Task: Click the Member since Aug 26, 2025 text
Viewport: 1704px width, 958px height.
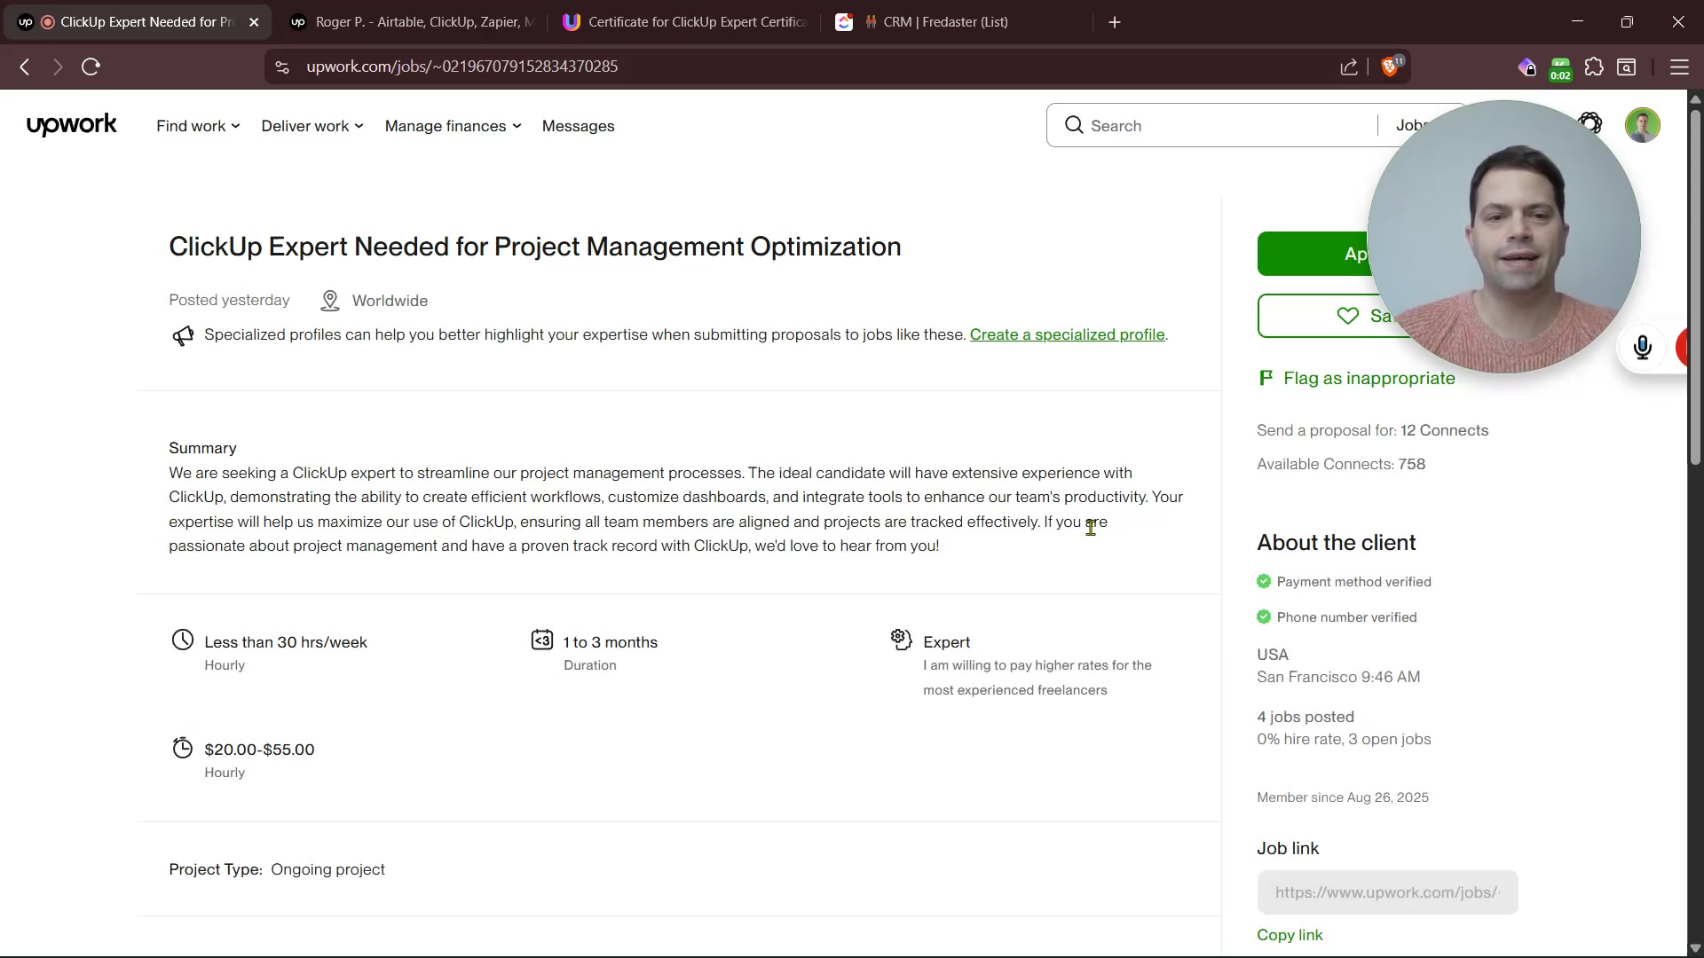Action: click(x=1343, y=797)
